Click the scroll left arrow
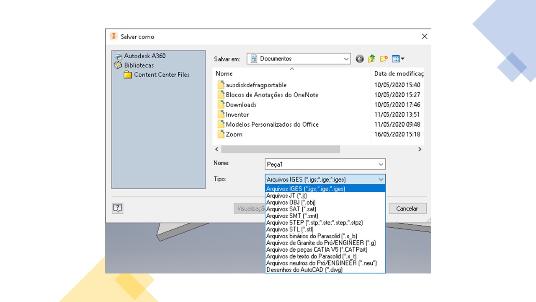 point(216,149)
